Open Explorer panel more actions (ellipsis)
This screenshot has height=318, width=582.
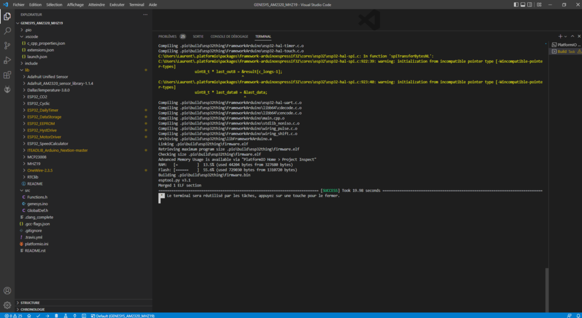click(145, 15)
